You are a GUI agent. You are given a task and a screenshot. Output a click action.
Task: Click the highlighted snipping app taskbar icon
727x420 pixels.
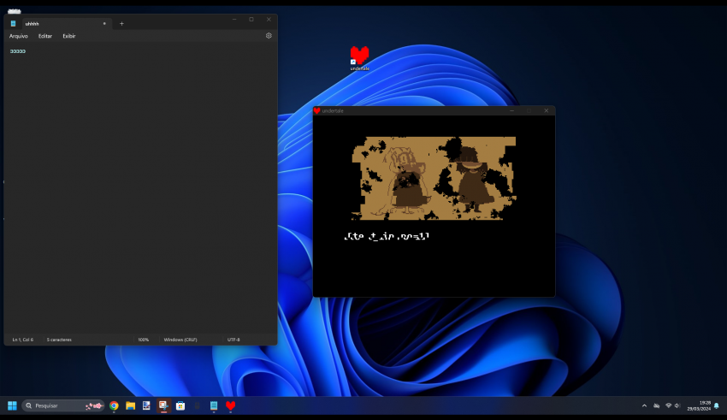coord(163,405)
